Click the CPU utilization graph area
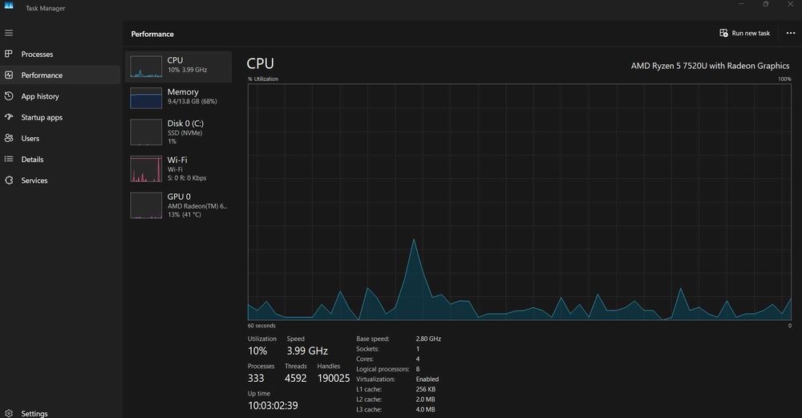Viewport: 802px width, 418px height. pyautogui.click(x=519, y=202)
